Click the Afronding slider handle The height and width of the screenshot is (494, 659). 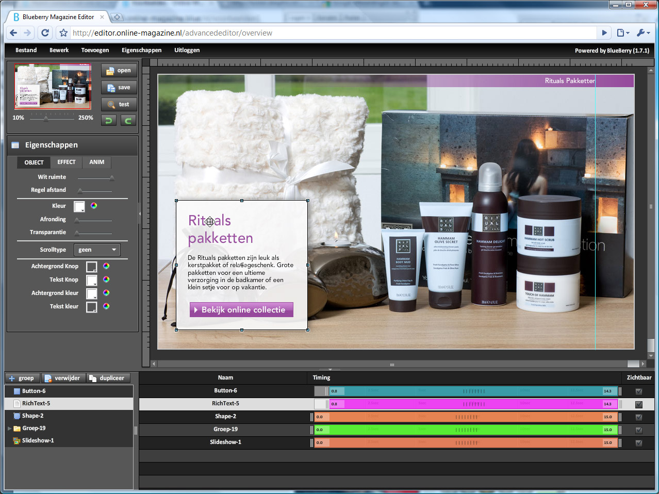(x=77, y=220)
